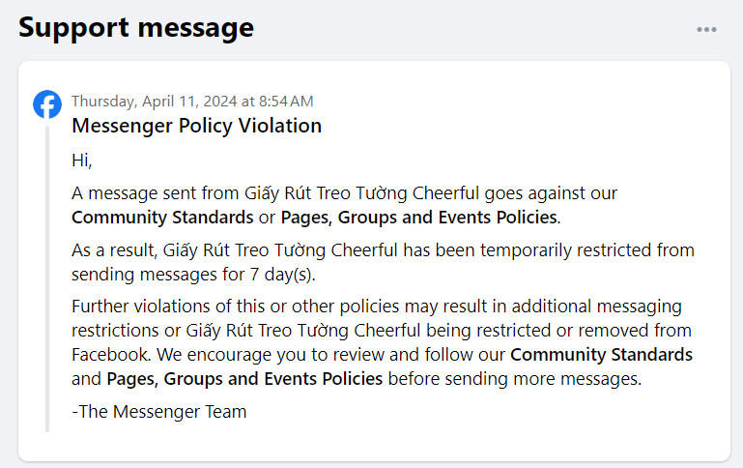Viewport: 743px width, 468px height.
Task: Open Community Standards link in last paragraph
Action: pos(601,355)
